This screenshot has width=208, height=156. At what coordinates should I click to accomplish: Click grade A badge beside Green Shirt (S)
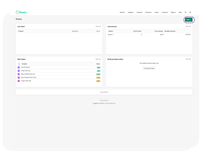coord(19,71)
